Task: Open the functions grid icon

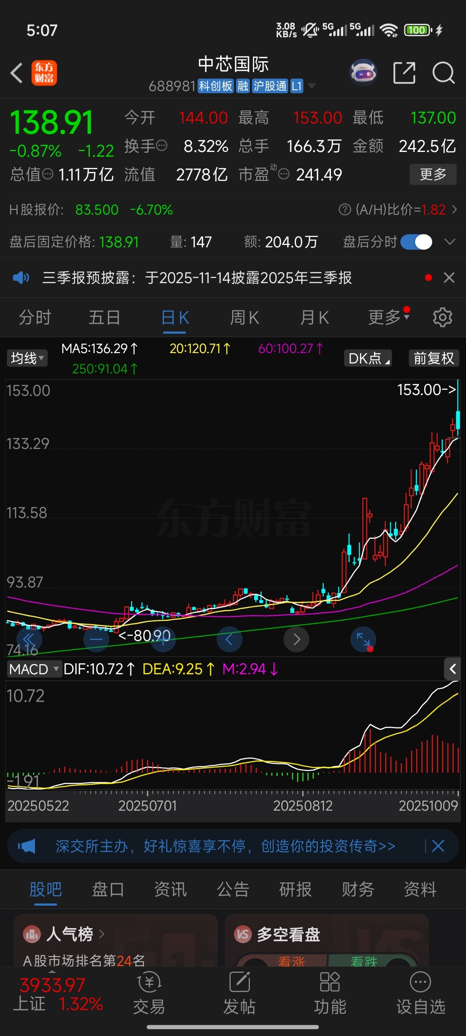Action: 330,982
